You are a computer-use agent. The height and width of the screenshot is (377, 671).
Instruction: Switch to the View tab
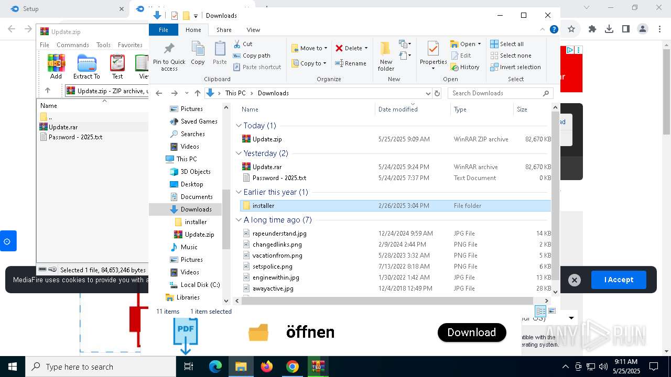click(x=253, y=30)
